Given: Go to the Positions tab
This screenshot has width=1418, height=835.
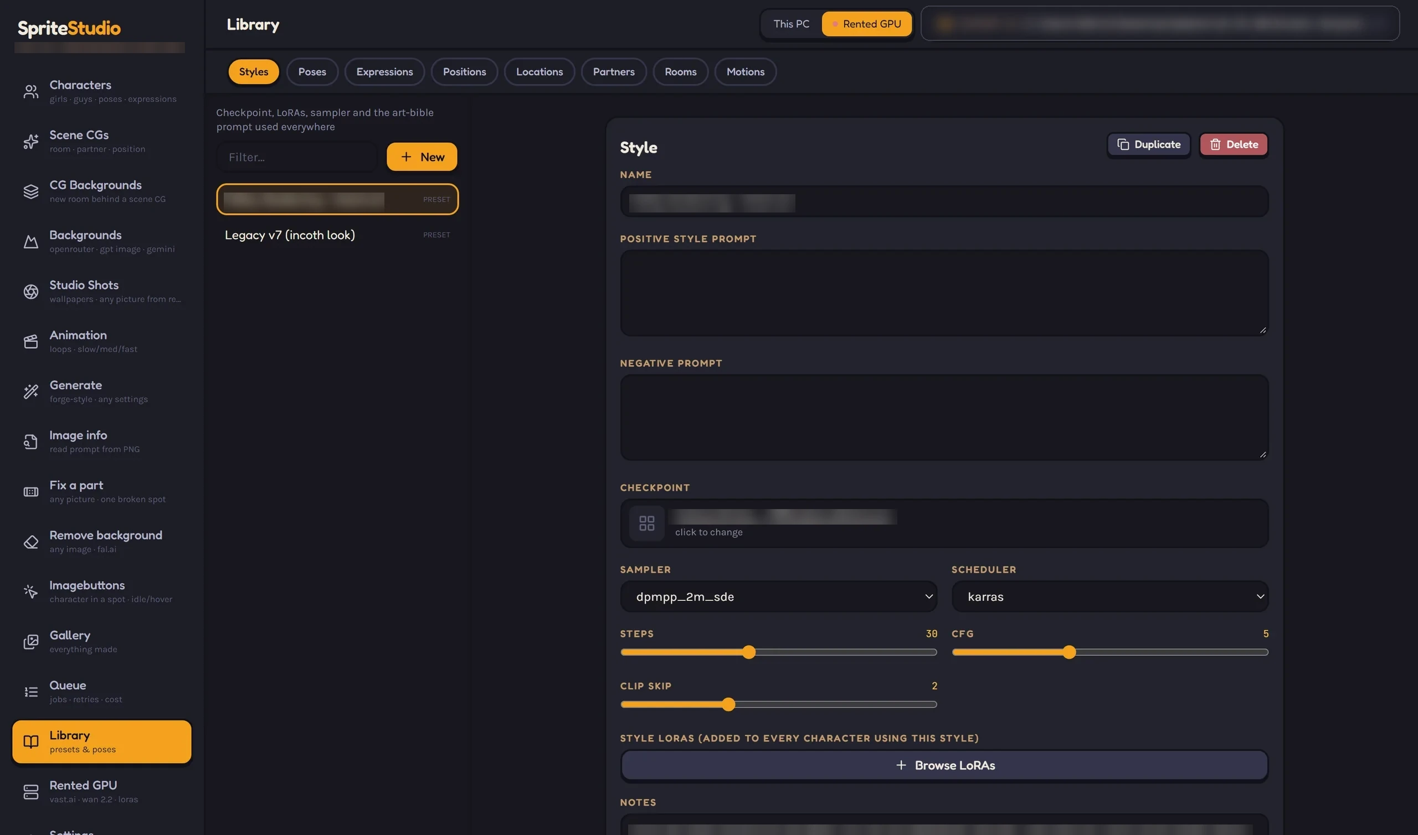Looking at the screenshot, I should click(x=464, y=72).
